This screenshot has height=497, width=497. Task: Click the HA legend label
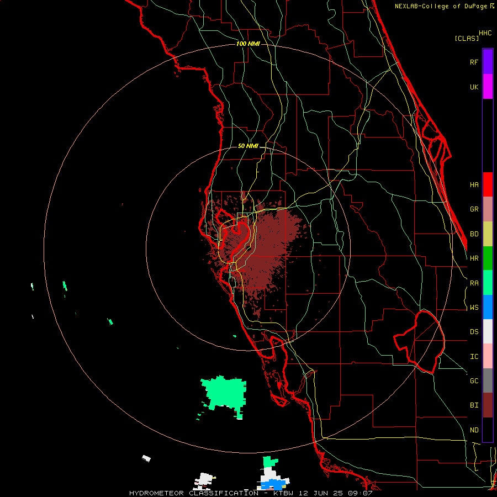tap(474, 185)
